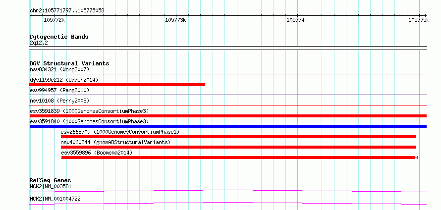Click the red nsv4060344 variant bar
441x210 pixels.
tap(238, 147)
